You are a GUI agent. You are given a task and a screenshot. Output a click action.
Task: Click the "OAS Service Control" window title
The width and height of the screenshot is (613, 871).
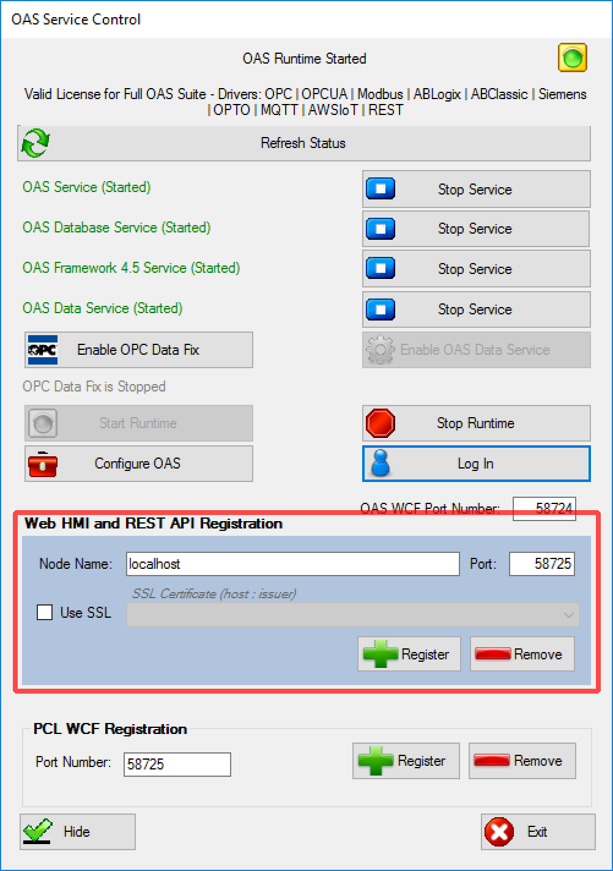76,20
